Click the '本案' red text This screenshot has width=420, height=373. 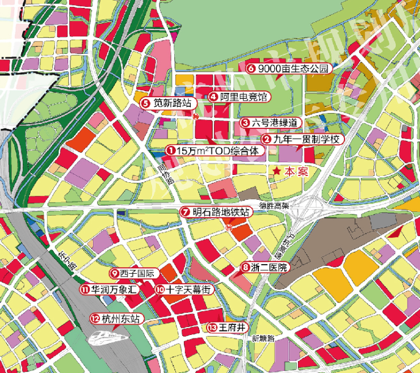[x=296, y=171]
